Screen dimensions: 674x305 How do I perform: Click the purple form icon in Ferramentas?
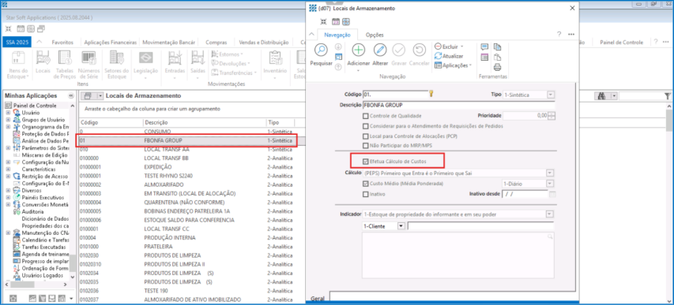(x=484, y=57)
